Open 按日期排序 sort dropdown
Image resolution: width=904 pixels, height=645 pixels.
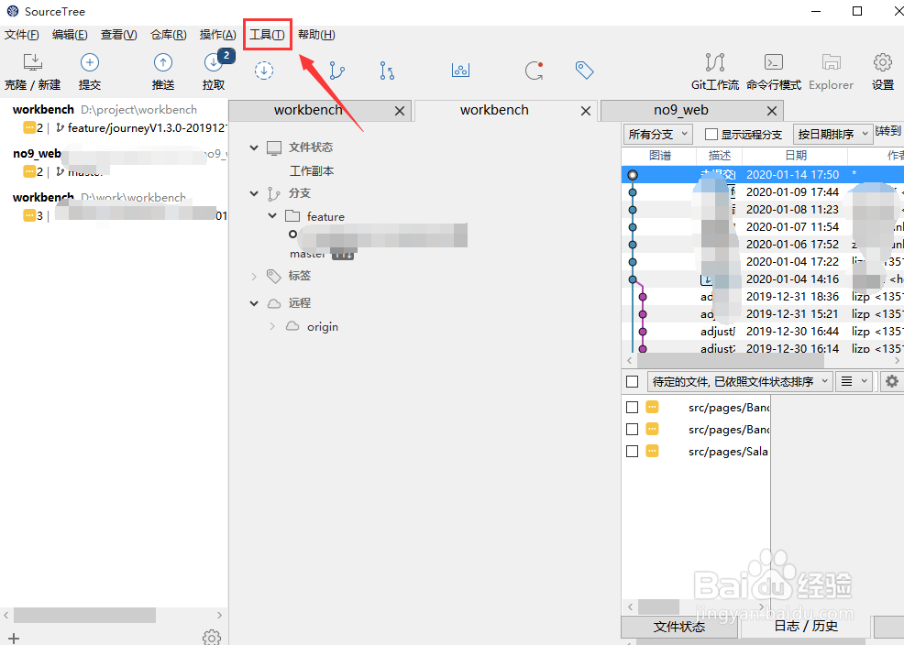[x=832, y=134]
